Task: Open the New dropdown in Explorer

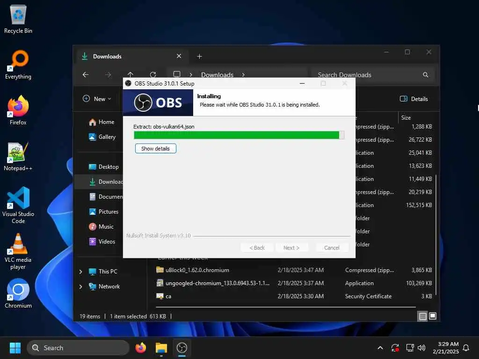Action: pos(97,99)
